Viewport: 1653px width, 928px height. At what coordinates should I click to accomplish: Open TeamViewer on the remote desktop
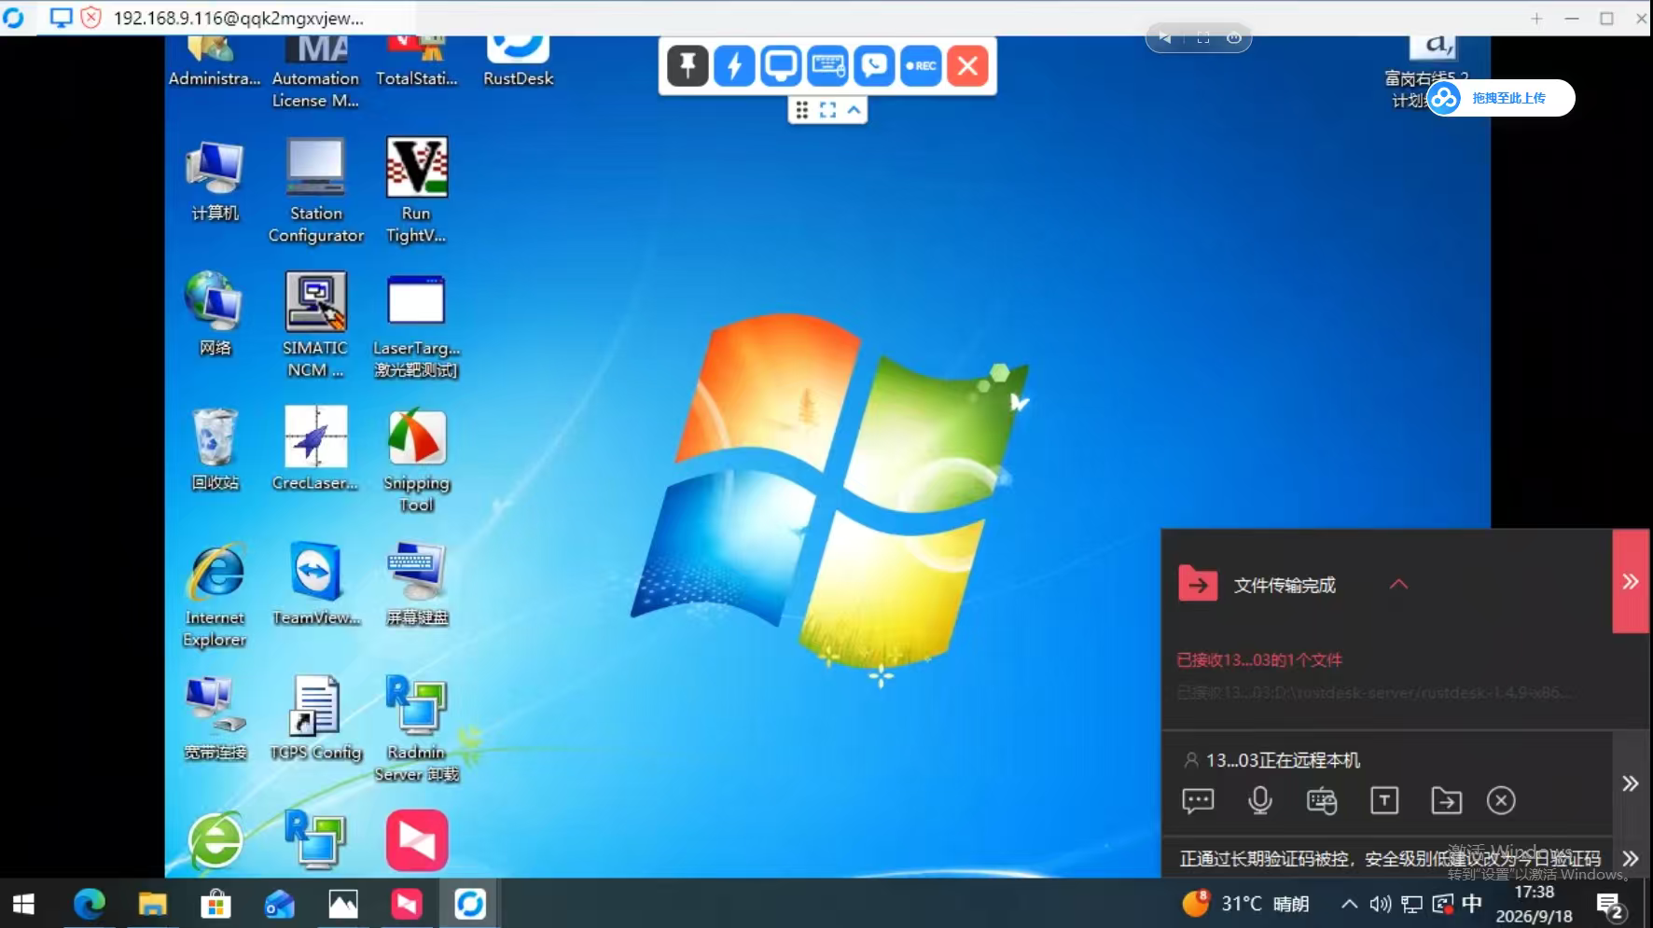pos(315,584)
